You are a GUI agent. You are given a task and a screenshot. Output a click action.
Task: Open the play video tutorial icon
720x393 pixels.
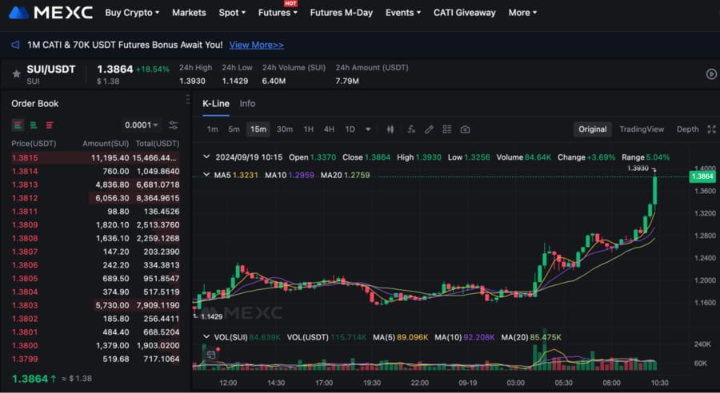[711, 73]
